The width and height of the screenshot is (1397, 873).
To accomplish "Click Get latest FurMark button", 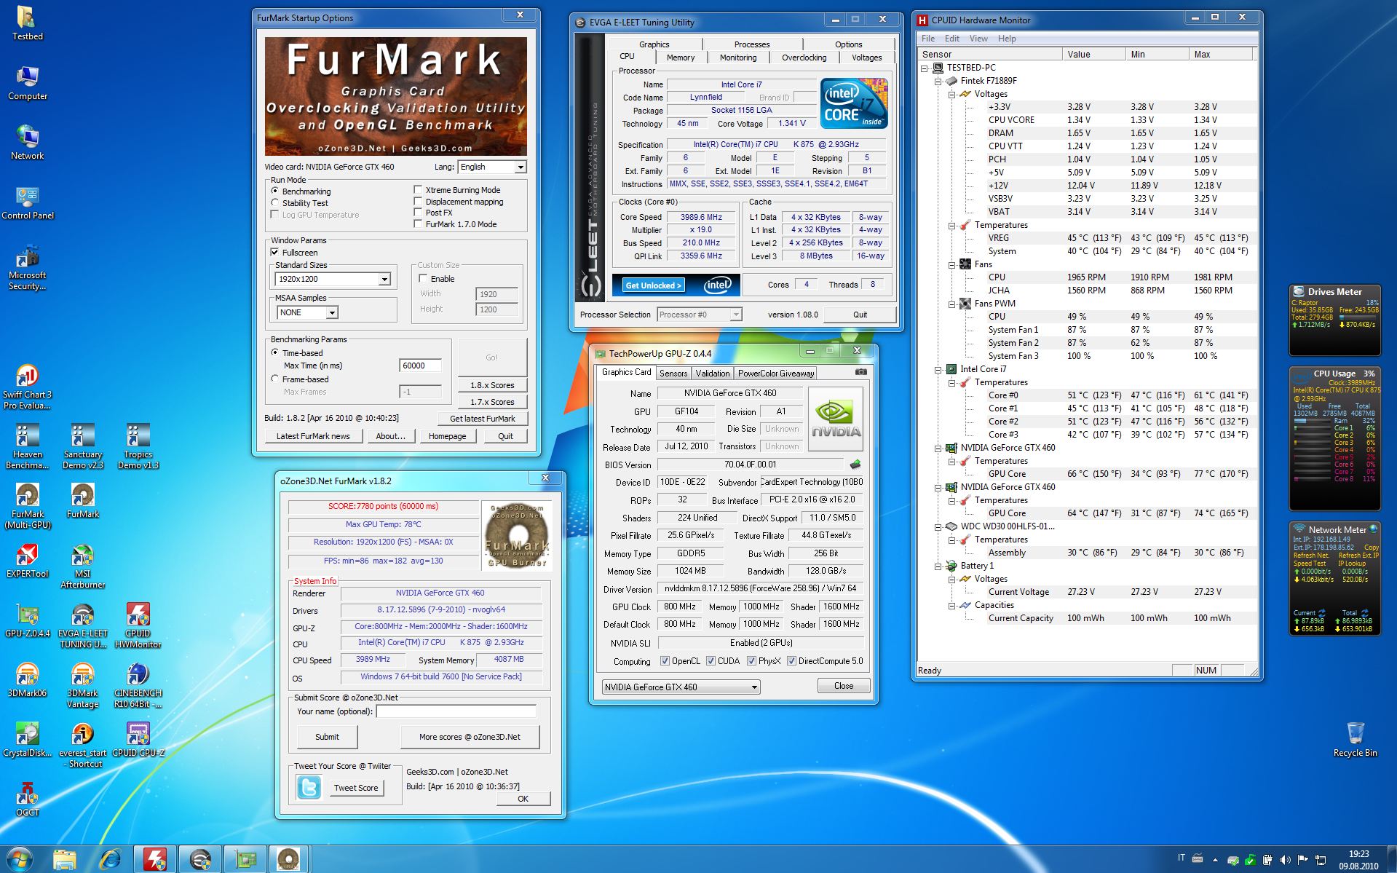I will 482,419.
